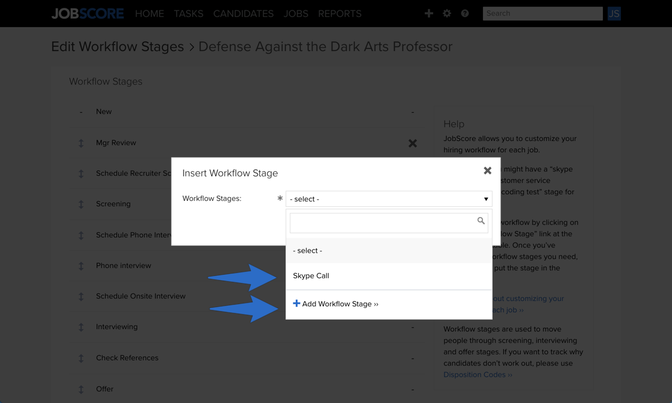The height and width of the screenshot is (403, 672).
Task: Go to the HOME tab
Action: [149, 14]
